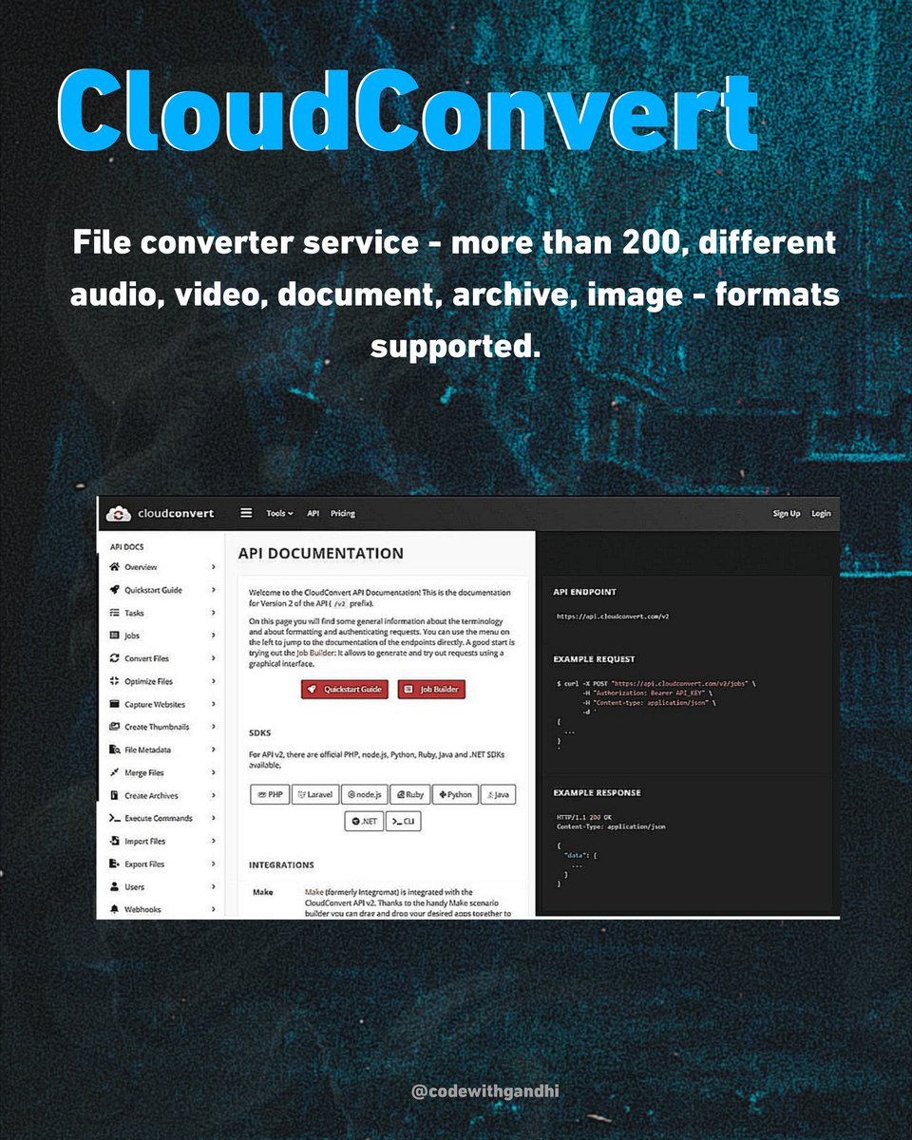Open Pricing in the top navigation
The image size is (912, 1140).
click(x=342, y=513)
